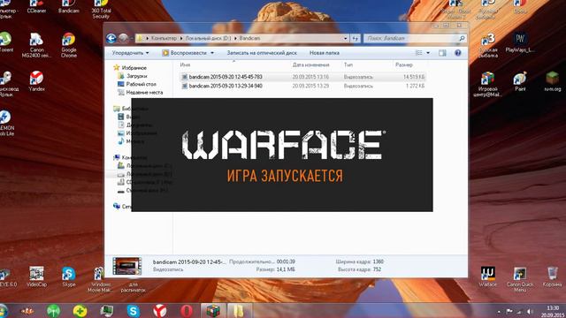
Task: Click Компьютер in the address breadcrumb
Action: 164,38
